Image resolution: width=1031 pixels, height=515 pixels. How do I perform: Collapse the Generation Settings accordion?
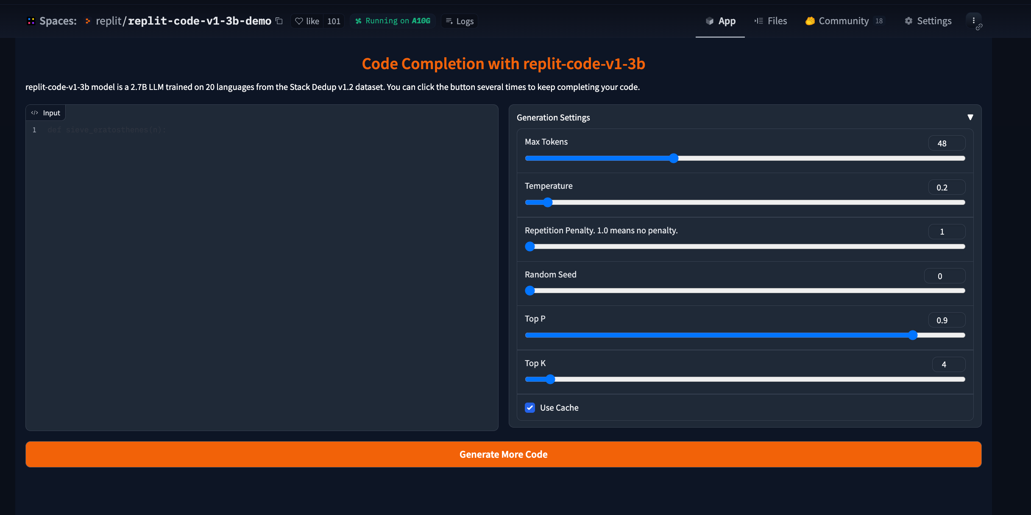click(x=745, y=117)
